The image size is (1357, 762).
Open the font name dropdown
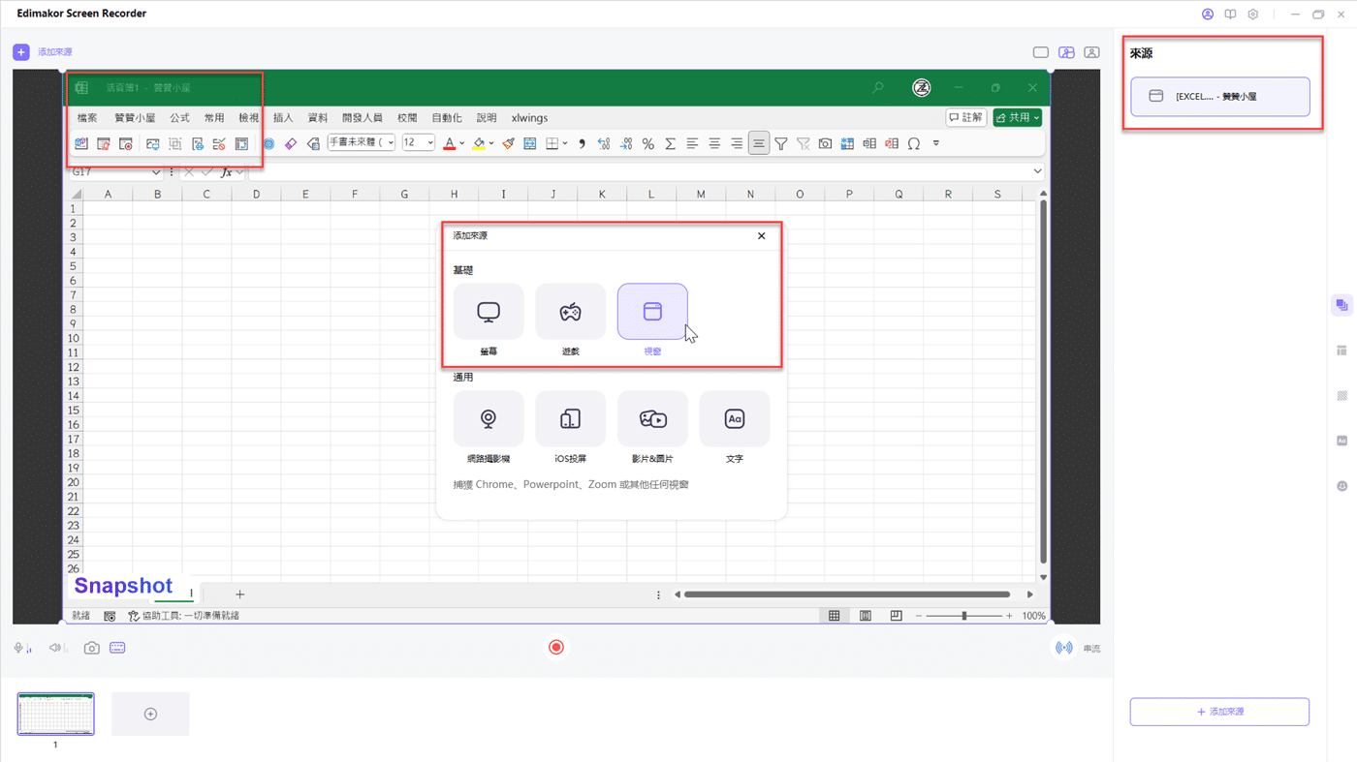point(391,143)
